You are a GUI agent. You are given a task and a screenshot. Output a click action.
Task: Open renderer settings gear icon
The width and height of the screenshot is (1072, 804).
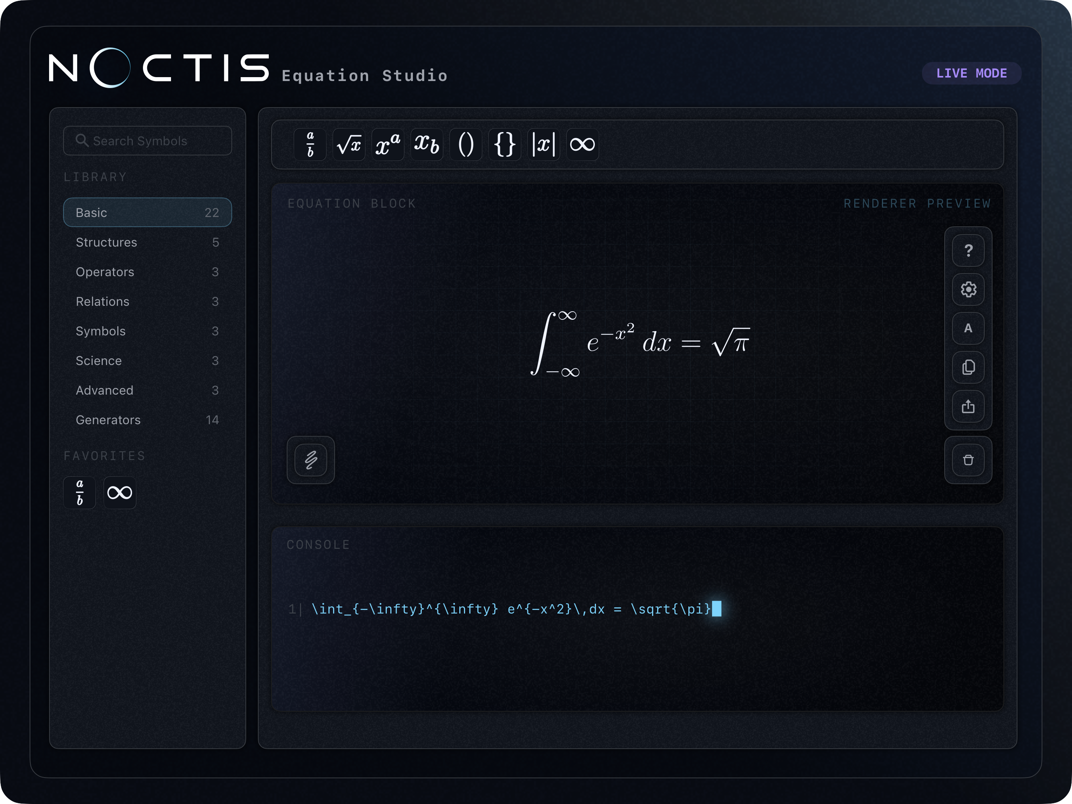click(968, 289)
